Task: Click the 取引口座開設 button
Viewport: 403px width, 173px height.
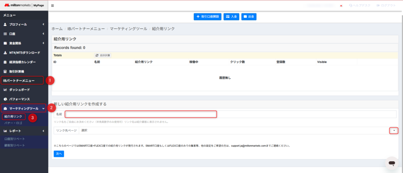Action: (x=207, y=16)
